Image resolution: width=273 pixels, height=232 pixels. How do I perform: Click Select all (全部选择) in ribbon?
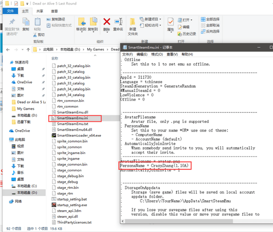pos(210,19)
